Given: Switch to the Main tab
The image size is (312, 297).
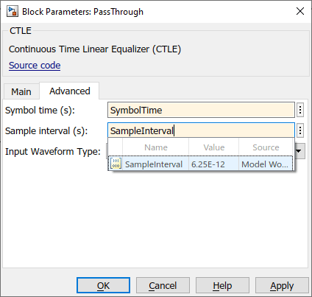Looking at the screenshot, I should [x=21, y=91].
